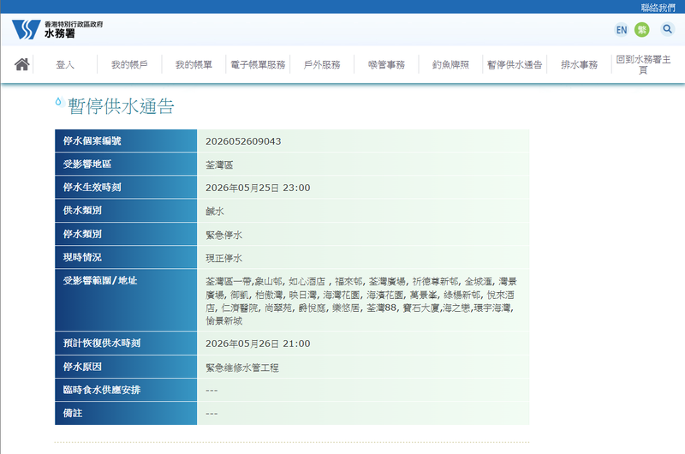Open 暫停供水通告 menu item
This screenshot has height=454, width=685.
[515, 64]
